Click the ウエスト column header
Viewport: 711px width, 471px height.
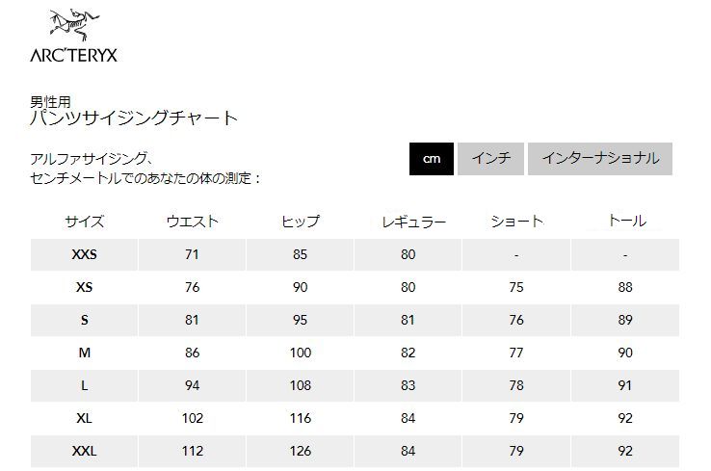[192, 222]
